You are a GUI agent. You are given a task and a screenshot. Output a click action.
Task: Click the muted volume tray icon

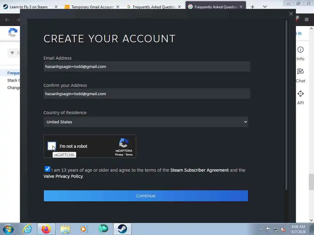pos(283,229)
